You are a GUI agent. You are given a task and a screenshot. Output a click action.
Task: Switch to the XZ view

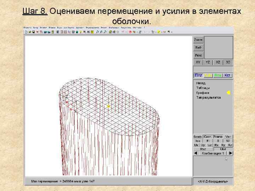point(218,62)
